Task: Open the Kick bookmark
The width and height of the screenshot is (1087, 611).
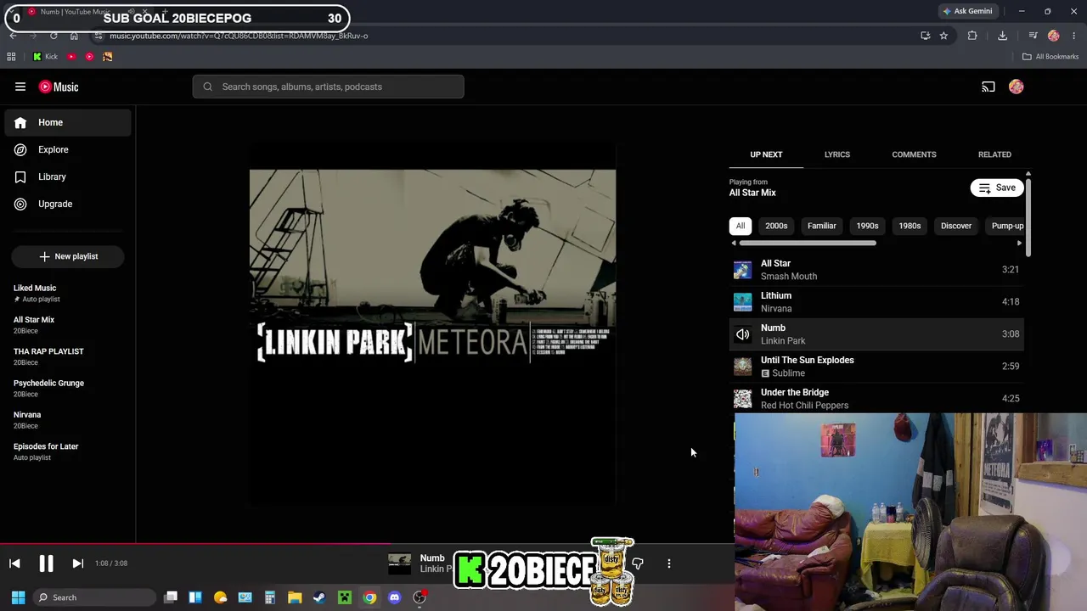Action: 45,57
